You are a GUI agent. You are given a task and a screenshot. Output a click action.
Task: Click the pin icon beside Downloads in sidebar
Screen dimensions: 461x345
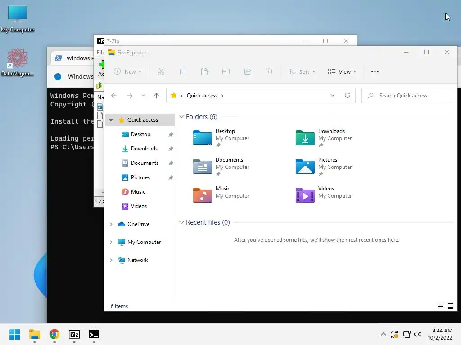click(171, 149)
